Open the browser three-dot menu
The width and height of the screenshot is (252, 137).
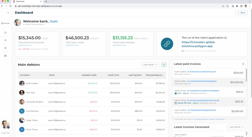(250, 6)
